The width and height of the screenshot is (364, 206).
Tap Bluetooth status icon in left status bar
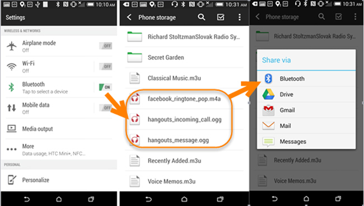[58, 4]
